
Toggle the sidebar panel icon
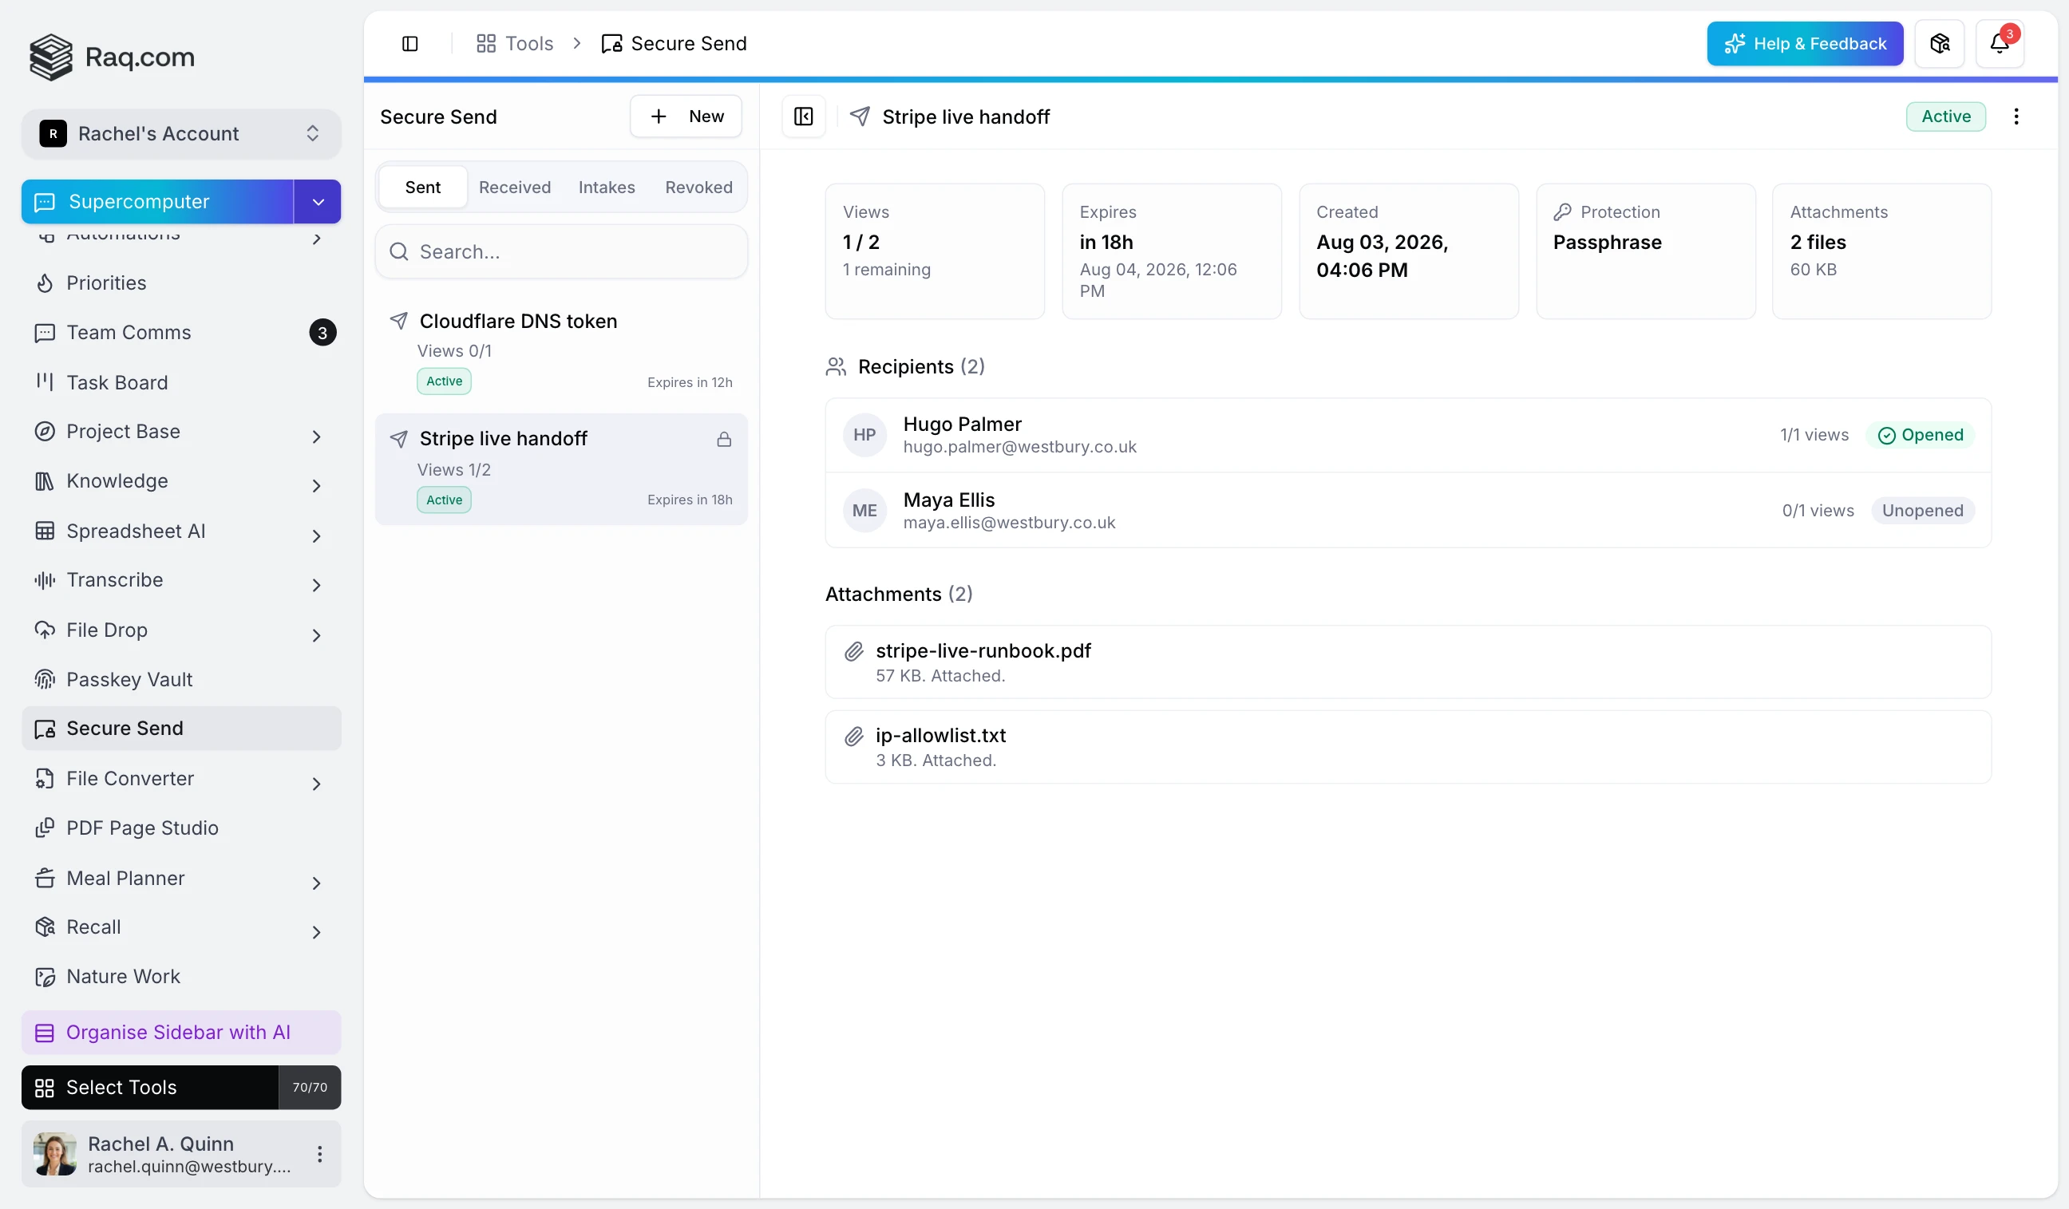click(409, 44)
